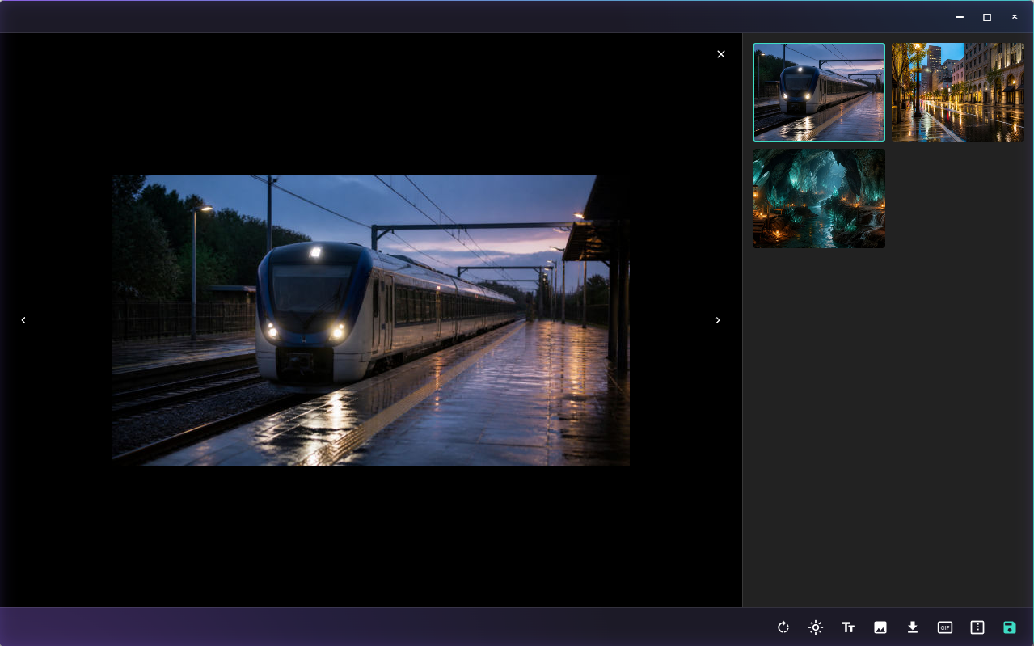This screenshot has width=1034, height=646.
Task: Click the large train photo preview
Action: (x=371, y=320)
